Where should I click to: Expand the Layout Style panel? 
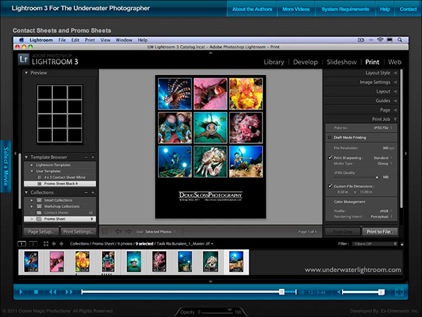[395, 73]
